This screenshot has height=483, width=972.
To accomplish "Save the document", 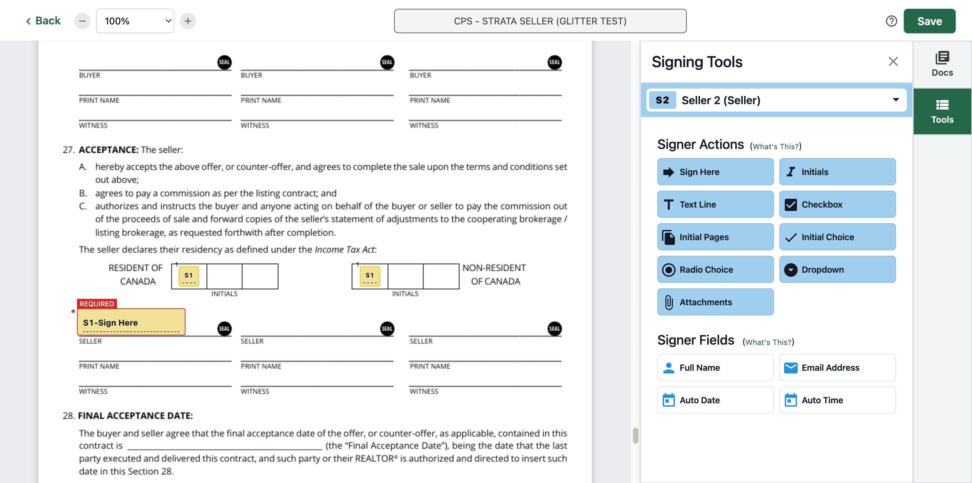I will point(929,21).
